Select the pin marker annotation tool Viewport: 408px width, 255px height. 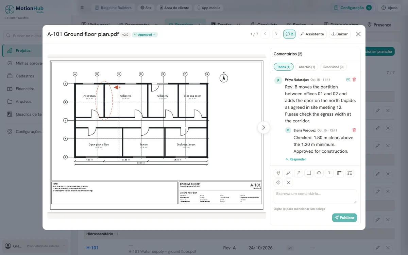point(278,173)
